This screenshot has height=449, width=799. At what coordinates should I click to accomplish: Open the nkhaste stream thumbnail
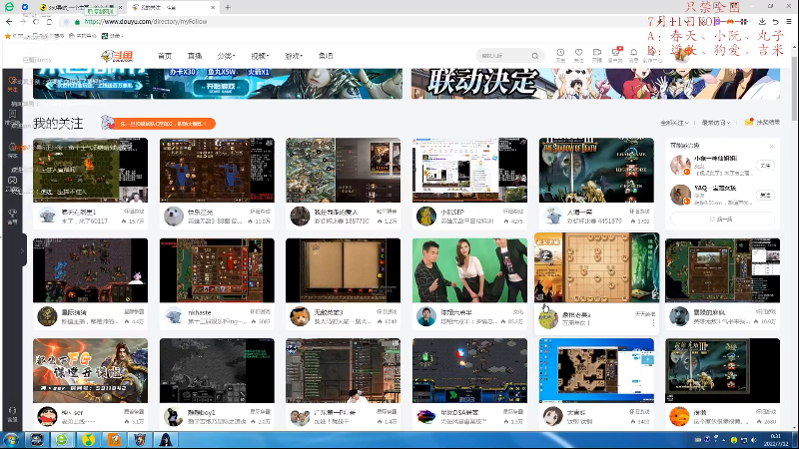pos(217,270)
